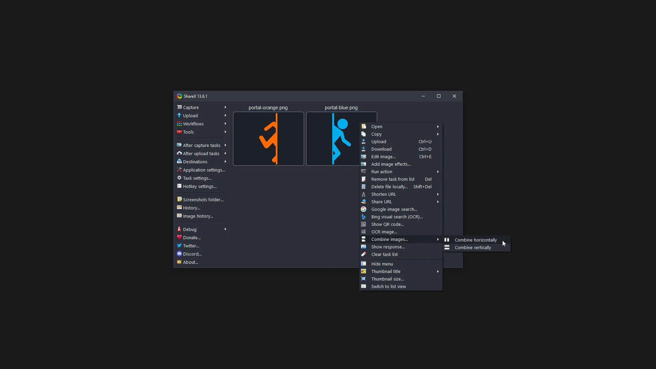
Task: Open Hotkey settings in sidebar
Action: coord(202,186)
